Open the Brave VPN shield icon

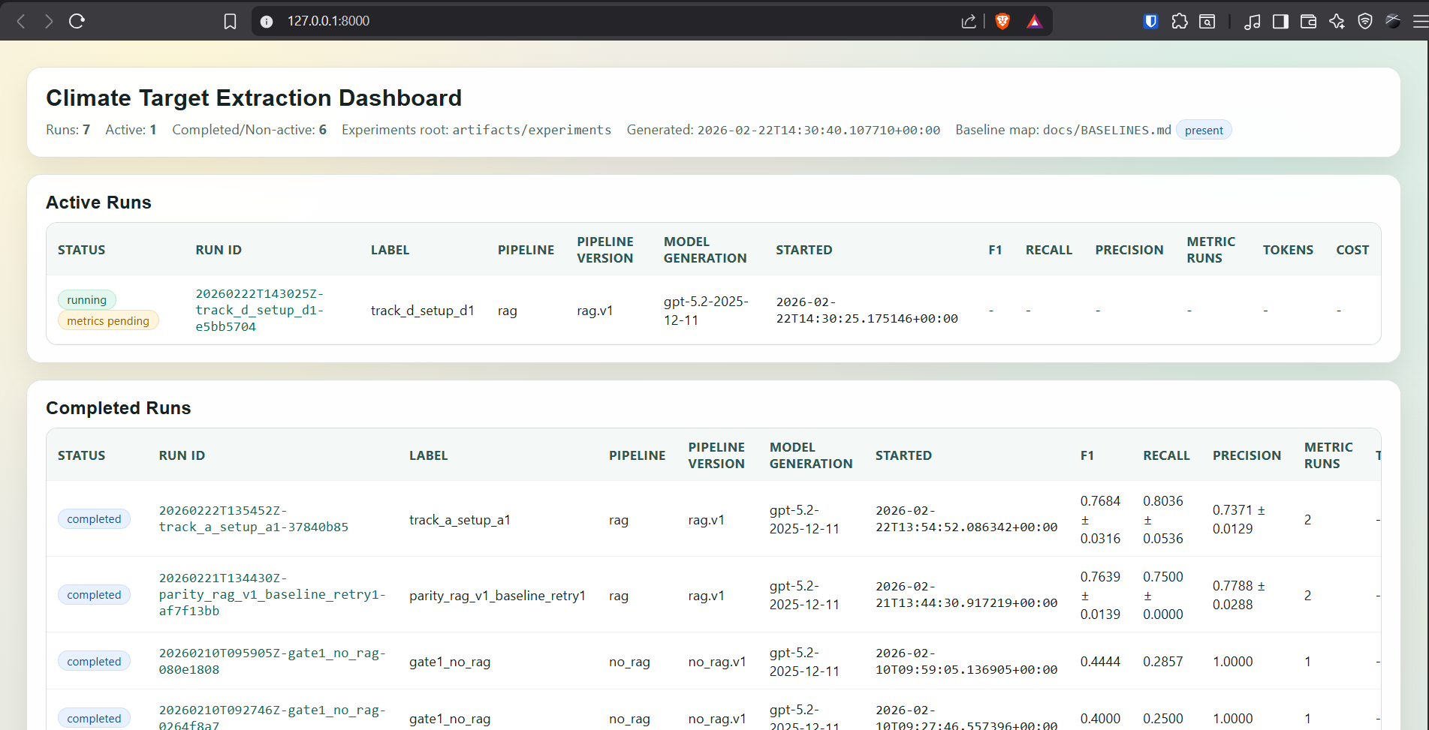coord(1365,21)
